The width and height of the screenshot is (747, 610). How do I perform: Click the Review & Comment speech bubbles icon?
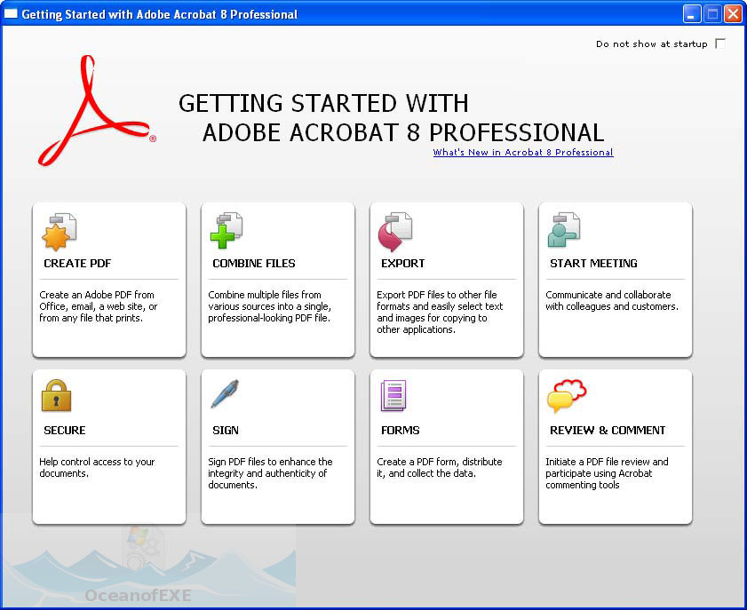tap(567, 396)
